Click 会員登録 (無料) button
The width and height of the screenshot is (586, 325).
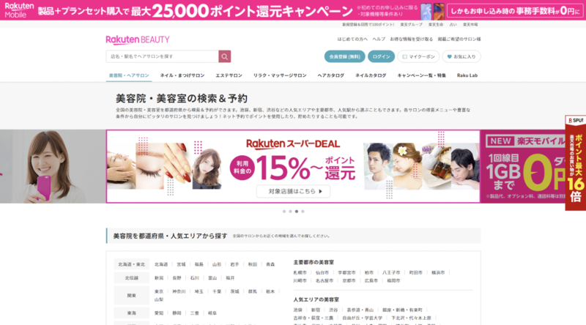click(x=344, y=56)
